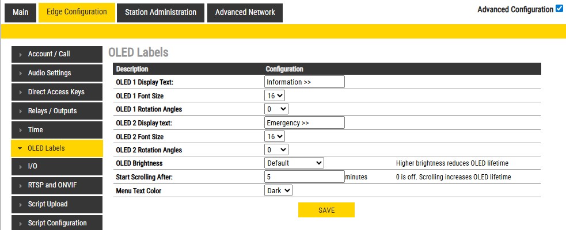The image size is (566, 230).
Task: Click the OLED 1 Display Text field
Action: pyautogui.click(x=304, y=82)
